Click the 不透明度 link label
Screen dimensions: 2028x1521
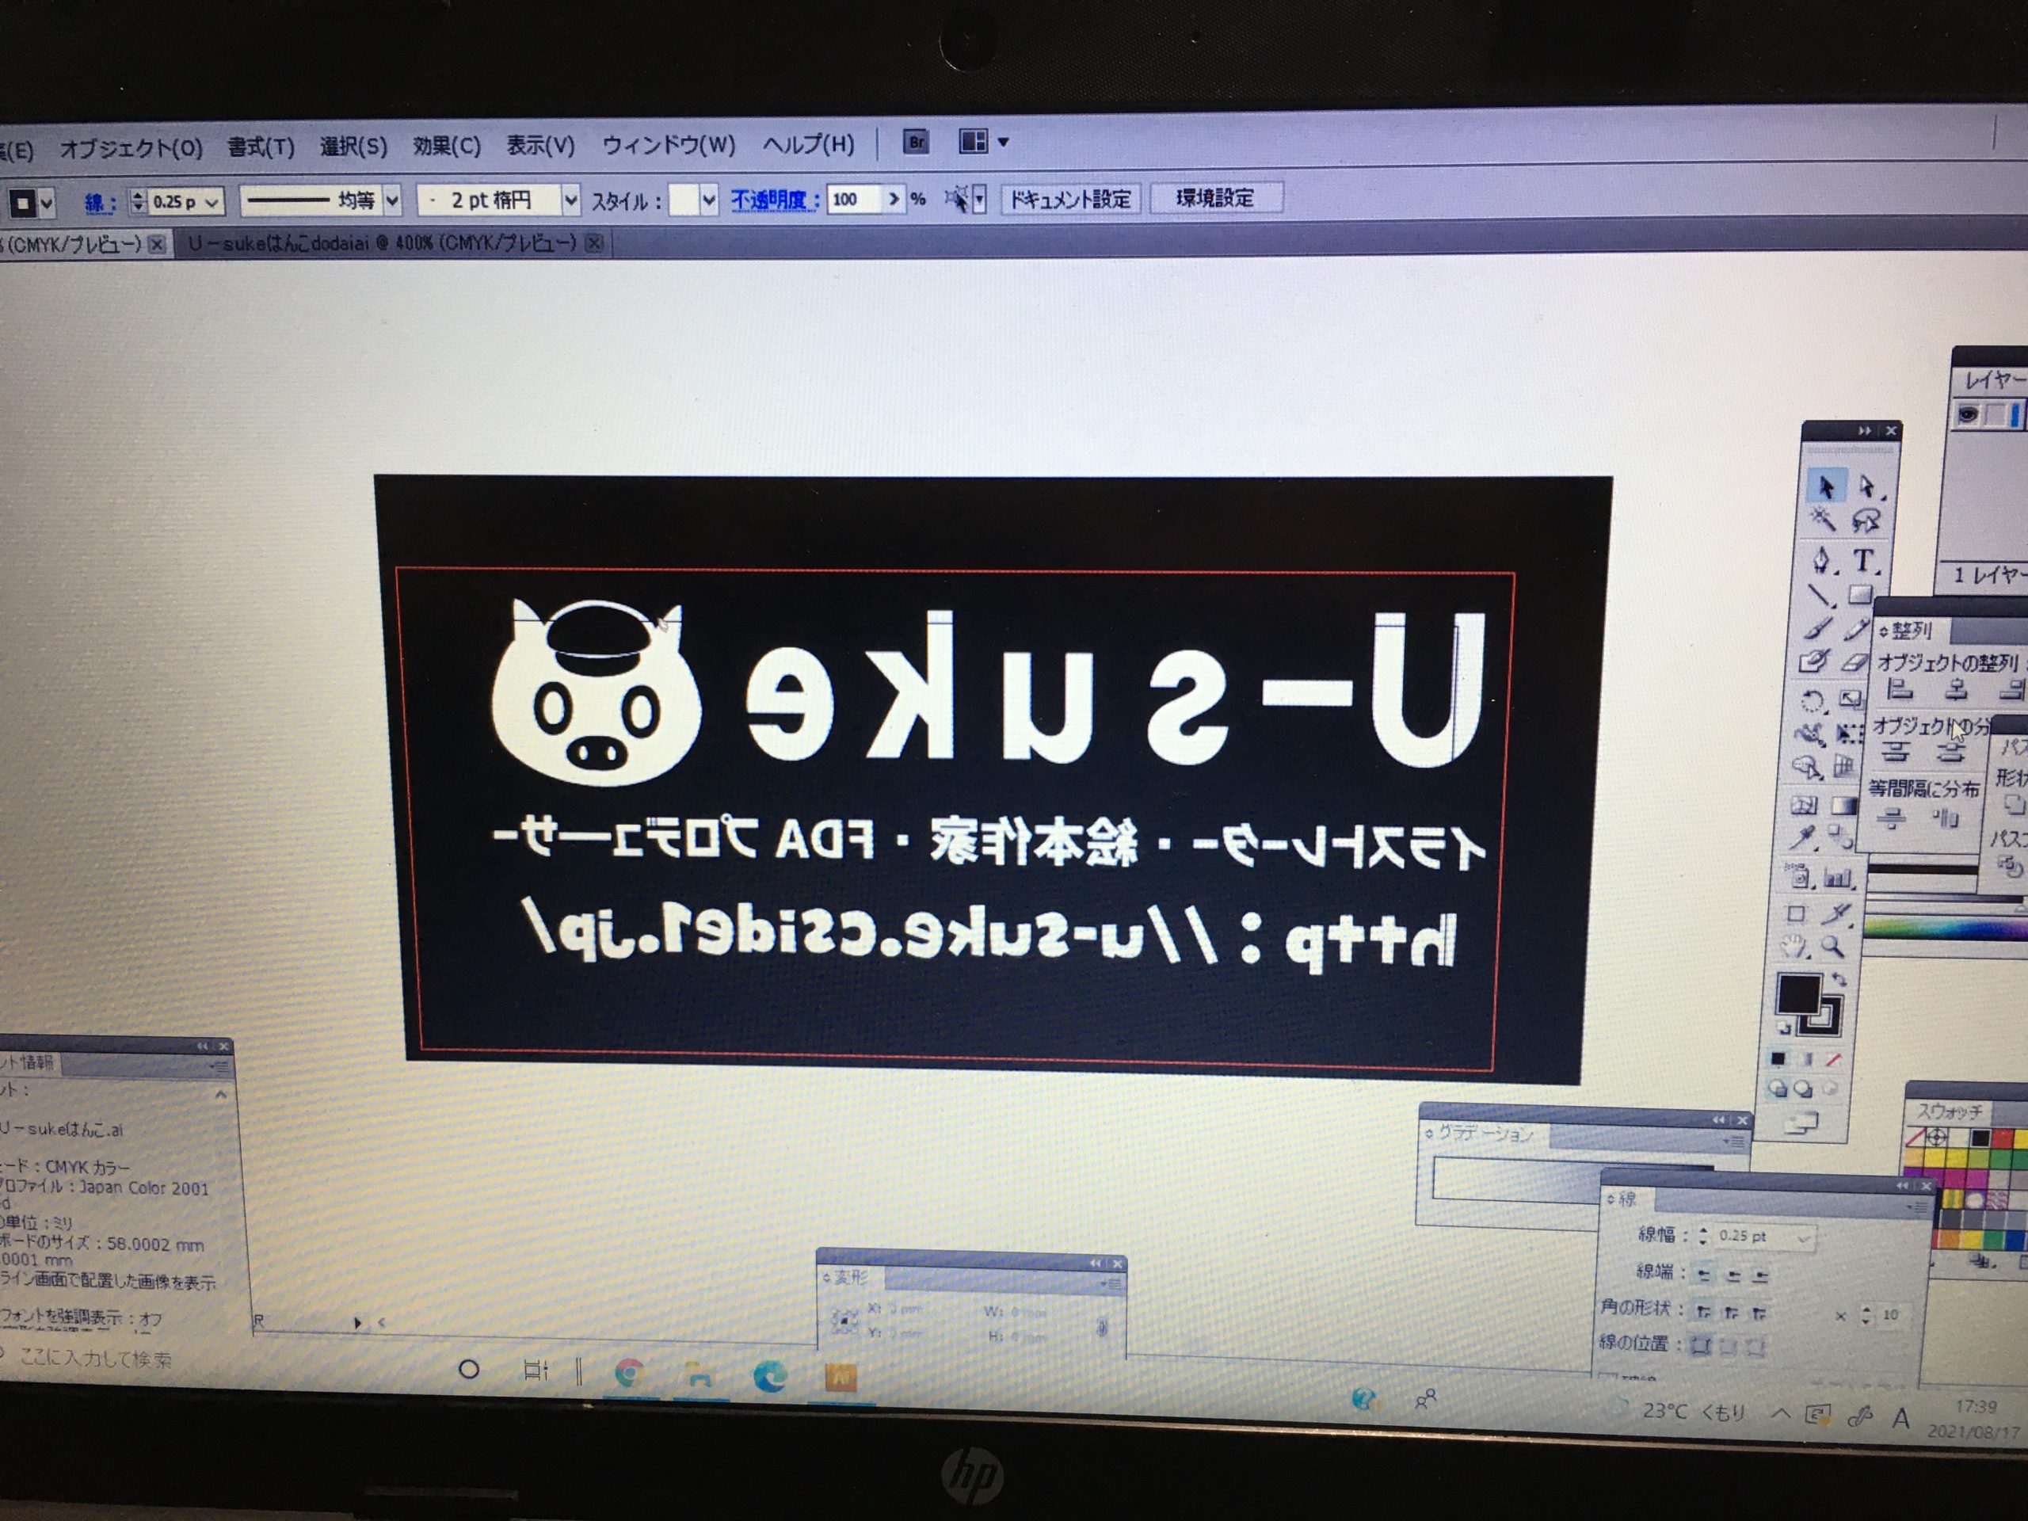pos(774,199)
